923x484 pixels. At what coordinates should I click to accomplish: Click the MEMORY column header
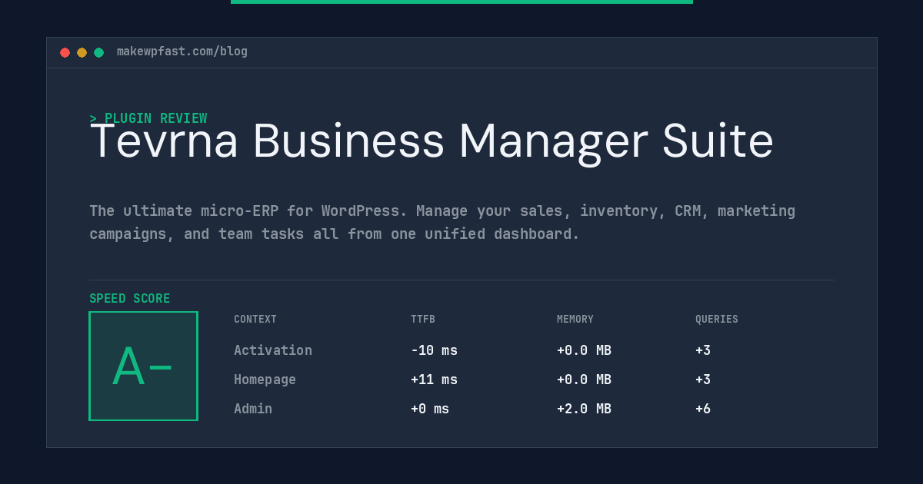(575, 320)
